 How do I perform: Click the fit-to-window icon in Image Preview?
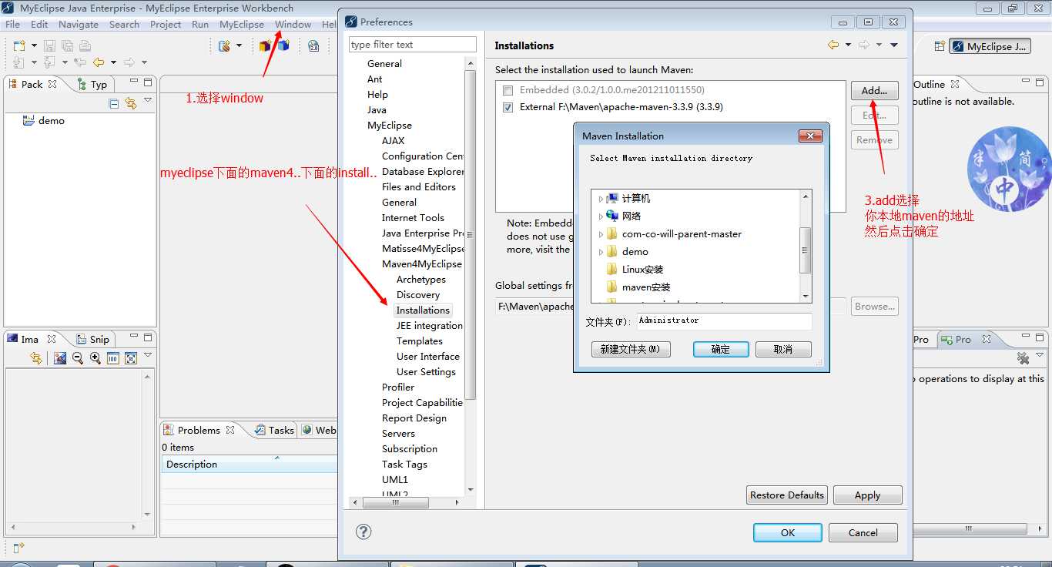point(131,358)
